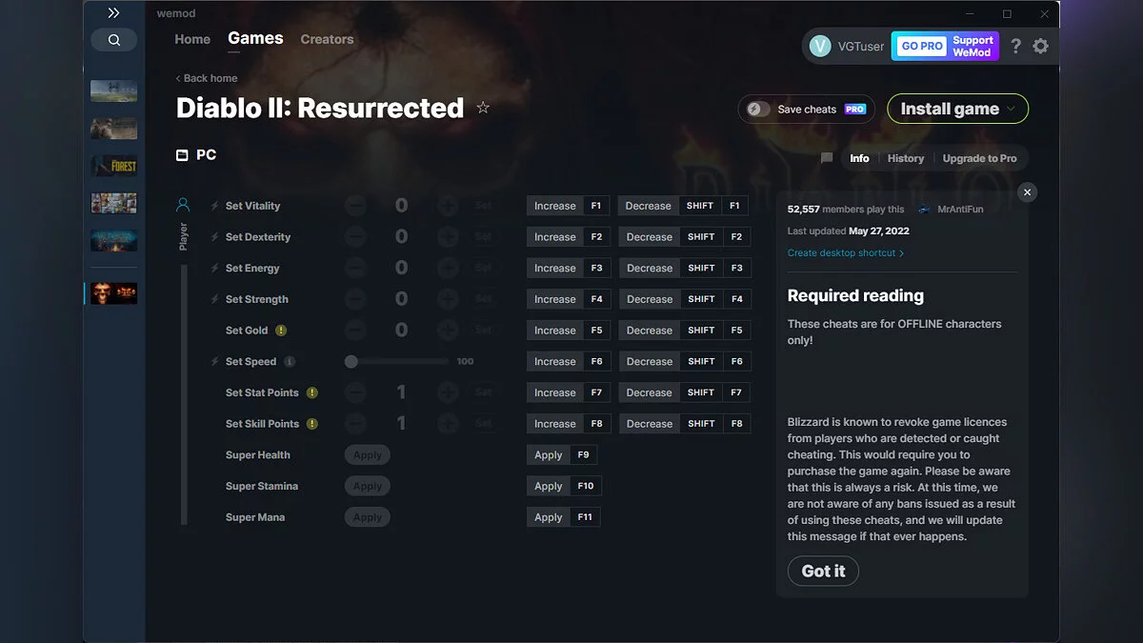Viewport: 1143px width, 643px height.
Task: Click the warning icon next to Set Gold
Action: pos(282,330)
